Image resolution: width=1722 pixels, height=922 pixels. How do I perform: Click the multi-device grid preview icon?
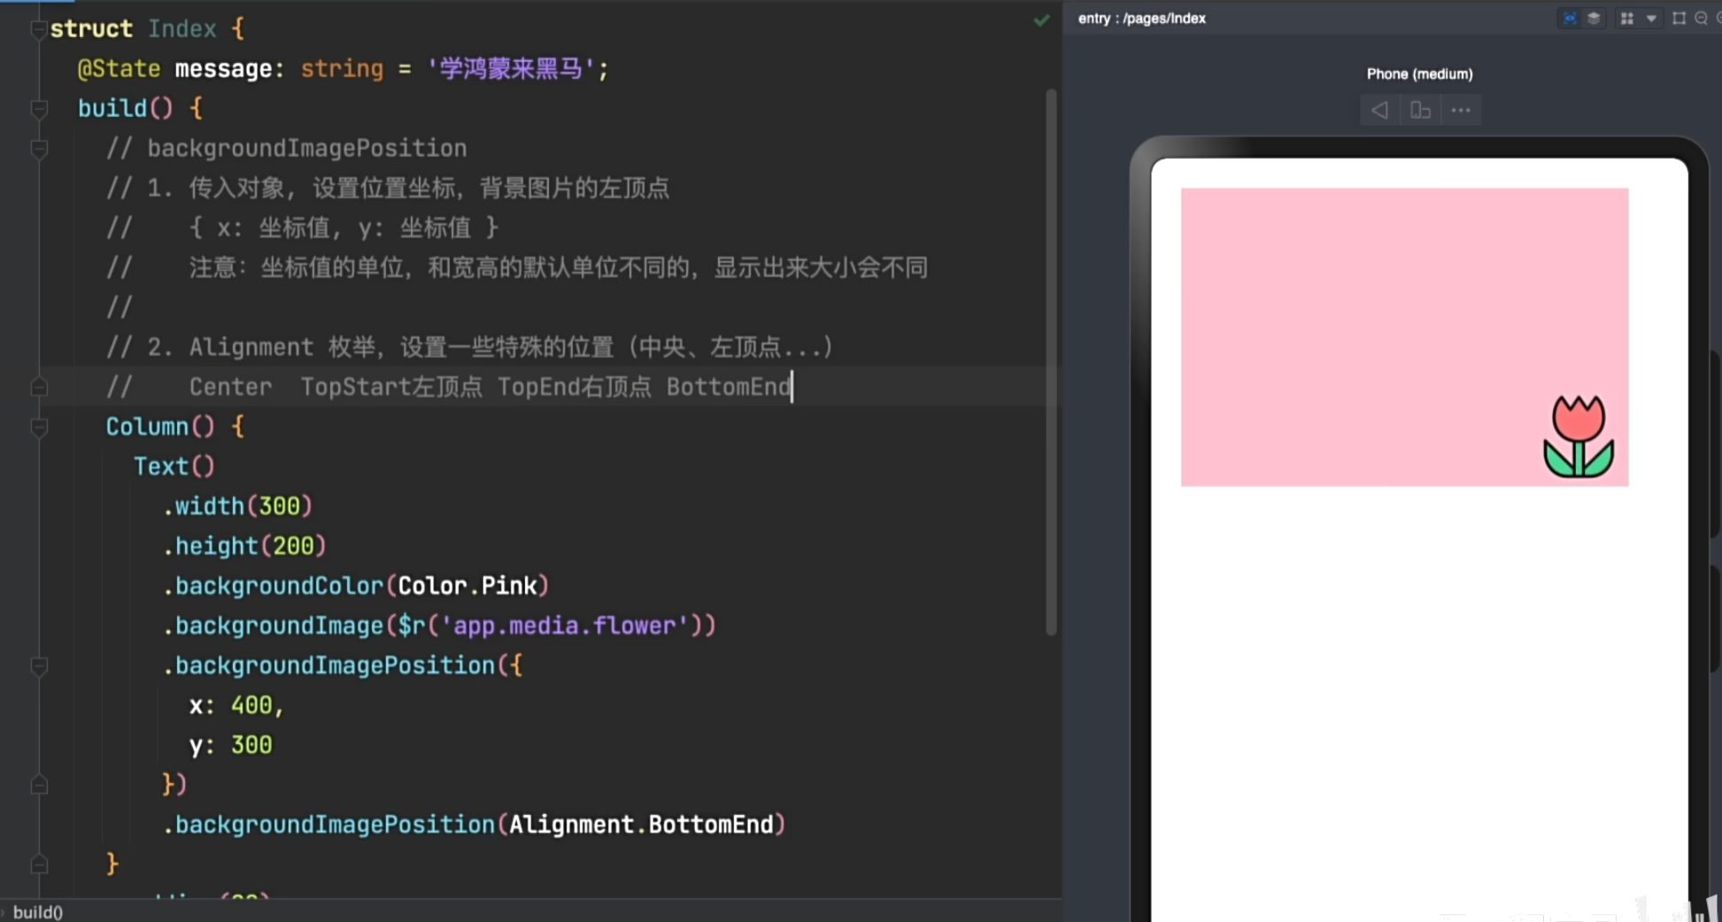point(1627,19)
